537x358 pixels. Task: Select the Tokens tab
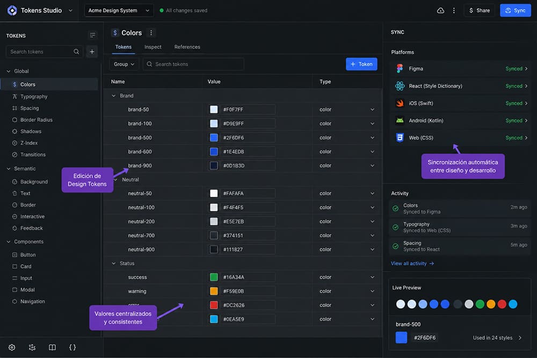[x=124, y=47]
